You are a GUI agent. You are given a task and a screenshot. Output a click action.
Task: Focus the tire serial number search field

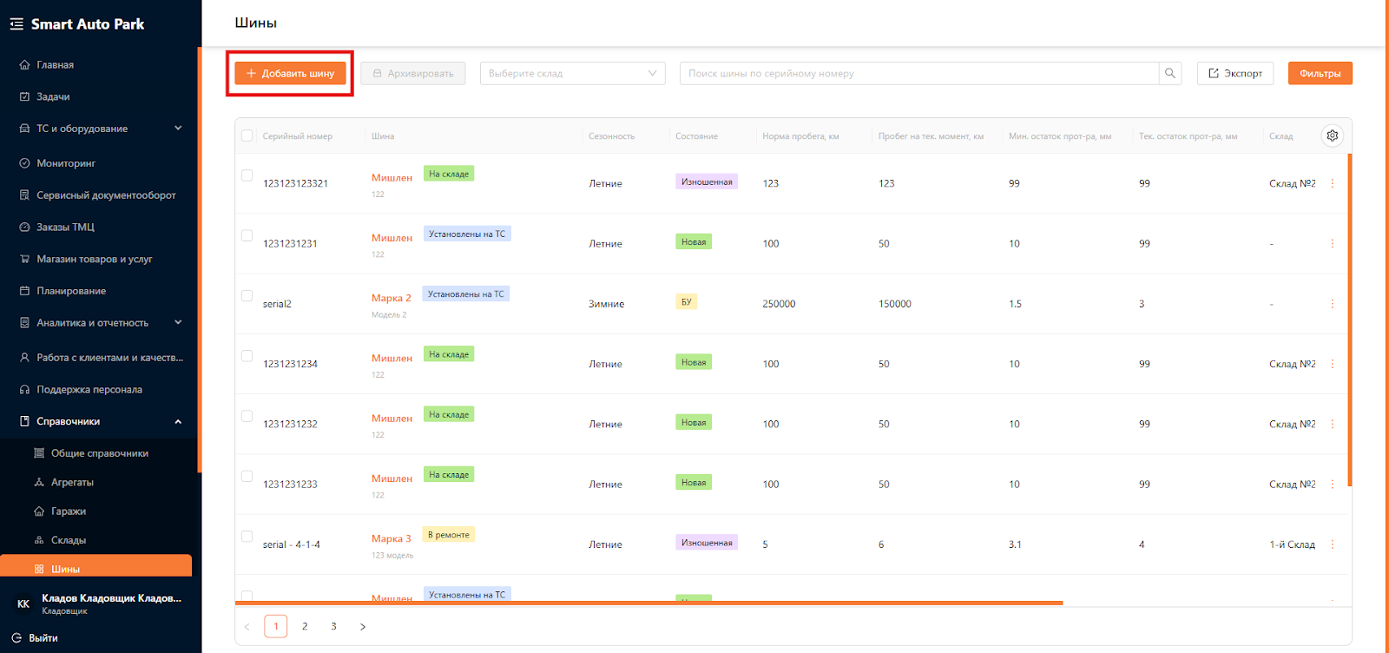(x=918, y=74)
